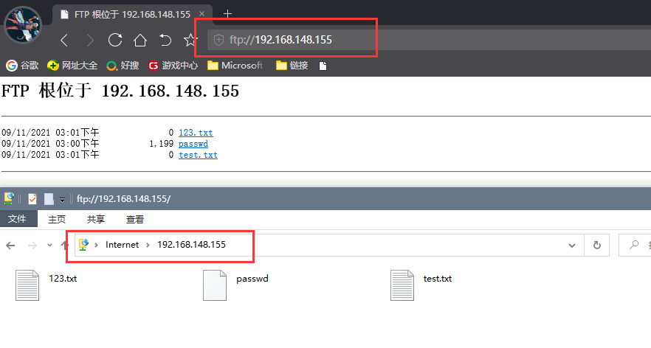The width and height of the screenshot is (651, 348).
Task: Click the Explorer search box
Action: click(x=635, y=245)
